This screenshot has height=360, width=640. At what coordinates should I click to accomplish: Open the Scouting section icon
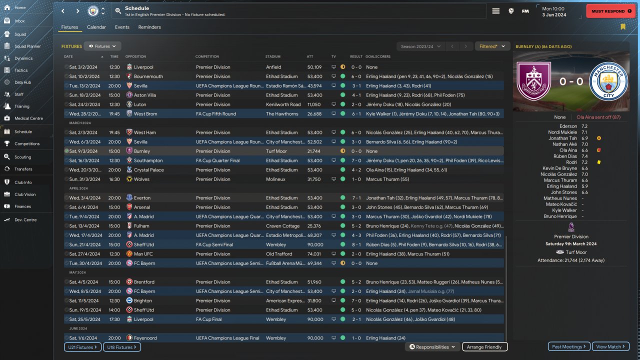click(x=7, y=157)
